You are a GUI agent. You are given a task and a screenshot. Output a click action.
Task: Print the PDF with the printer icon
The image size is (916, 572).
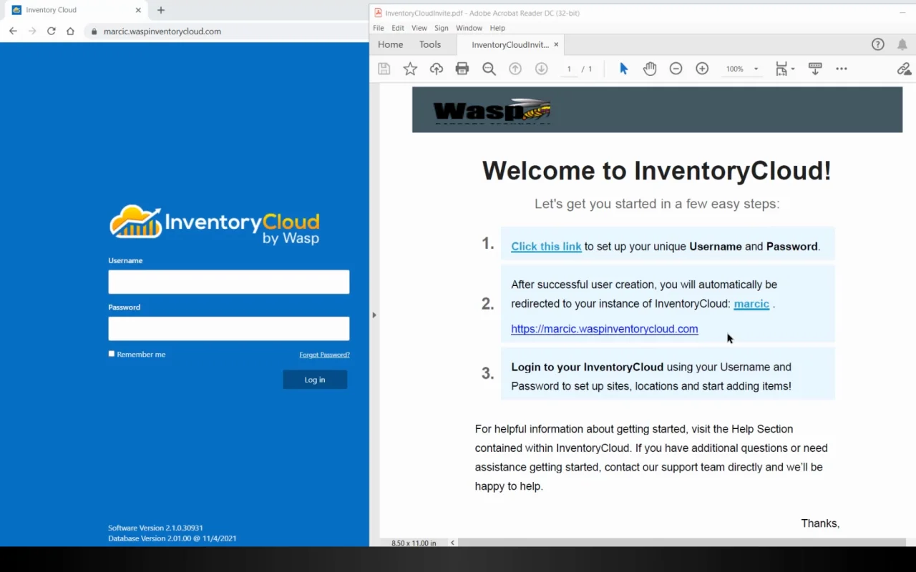coord(462,69)
